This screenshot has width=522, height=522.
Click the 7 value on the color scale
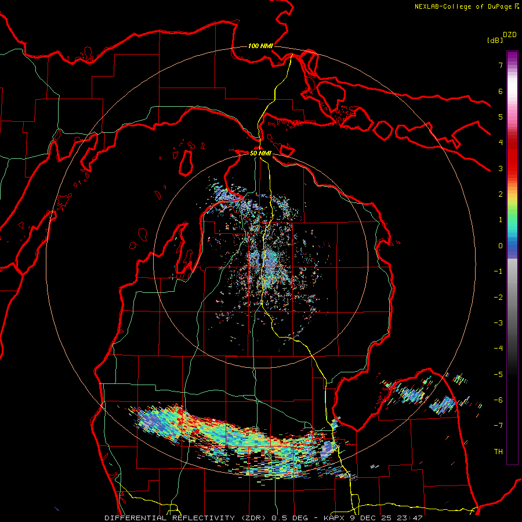[501, 65]
